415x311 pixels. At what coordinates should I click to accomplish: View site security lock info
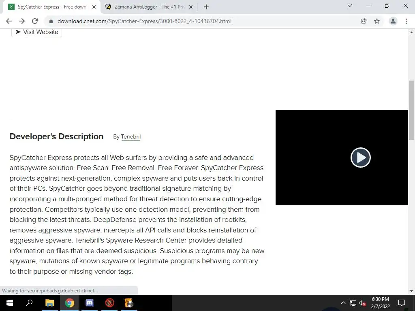51,21
